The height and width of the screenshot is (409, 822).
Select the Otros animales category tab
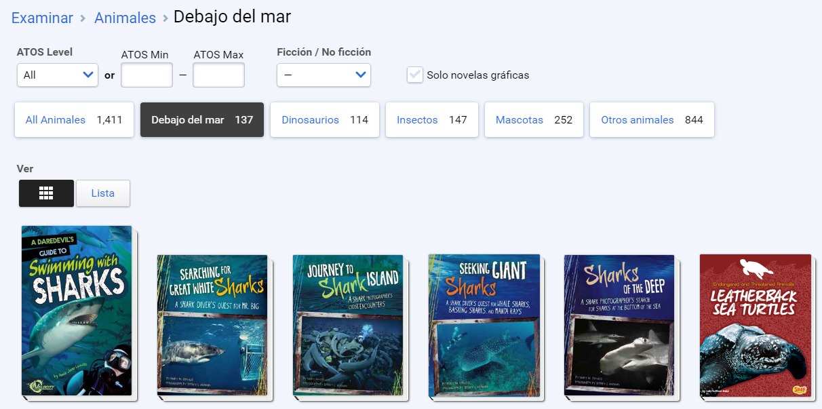pyautogui.click(x=652, y=120)
